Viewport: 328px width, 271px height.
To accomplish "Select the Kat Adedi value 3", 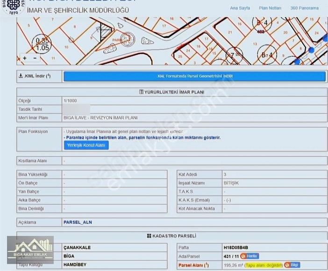I will [225, 175].
